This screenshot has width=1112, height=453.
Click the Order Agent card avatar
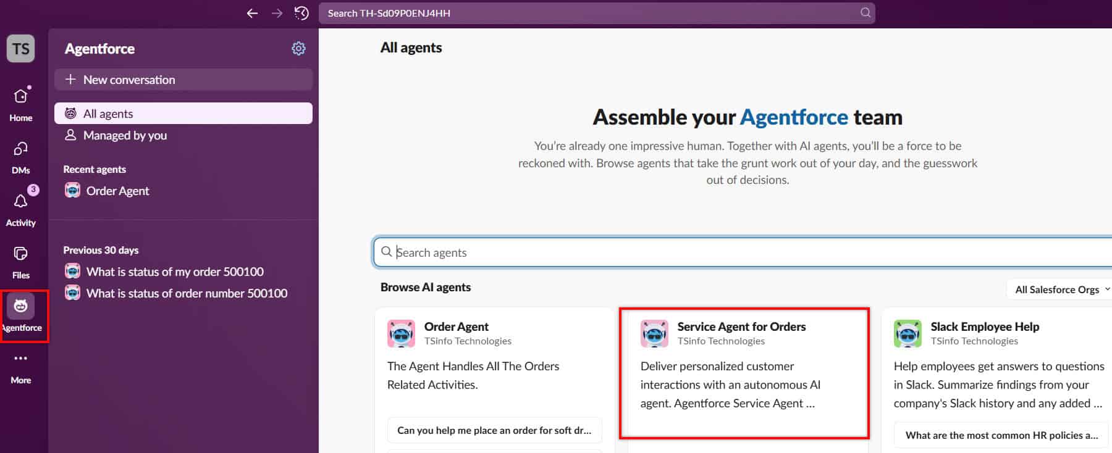pyautogui.click(x=401, y=333)
